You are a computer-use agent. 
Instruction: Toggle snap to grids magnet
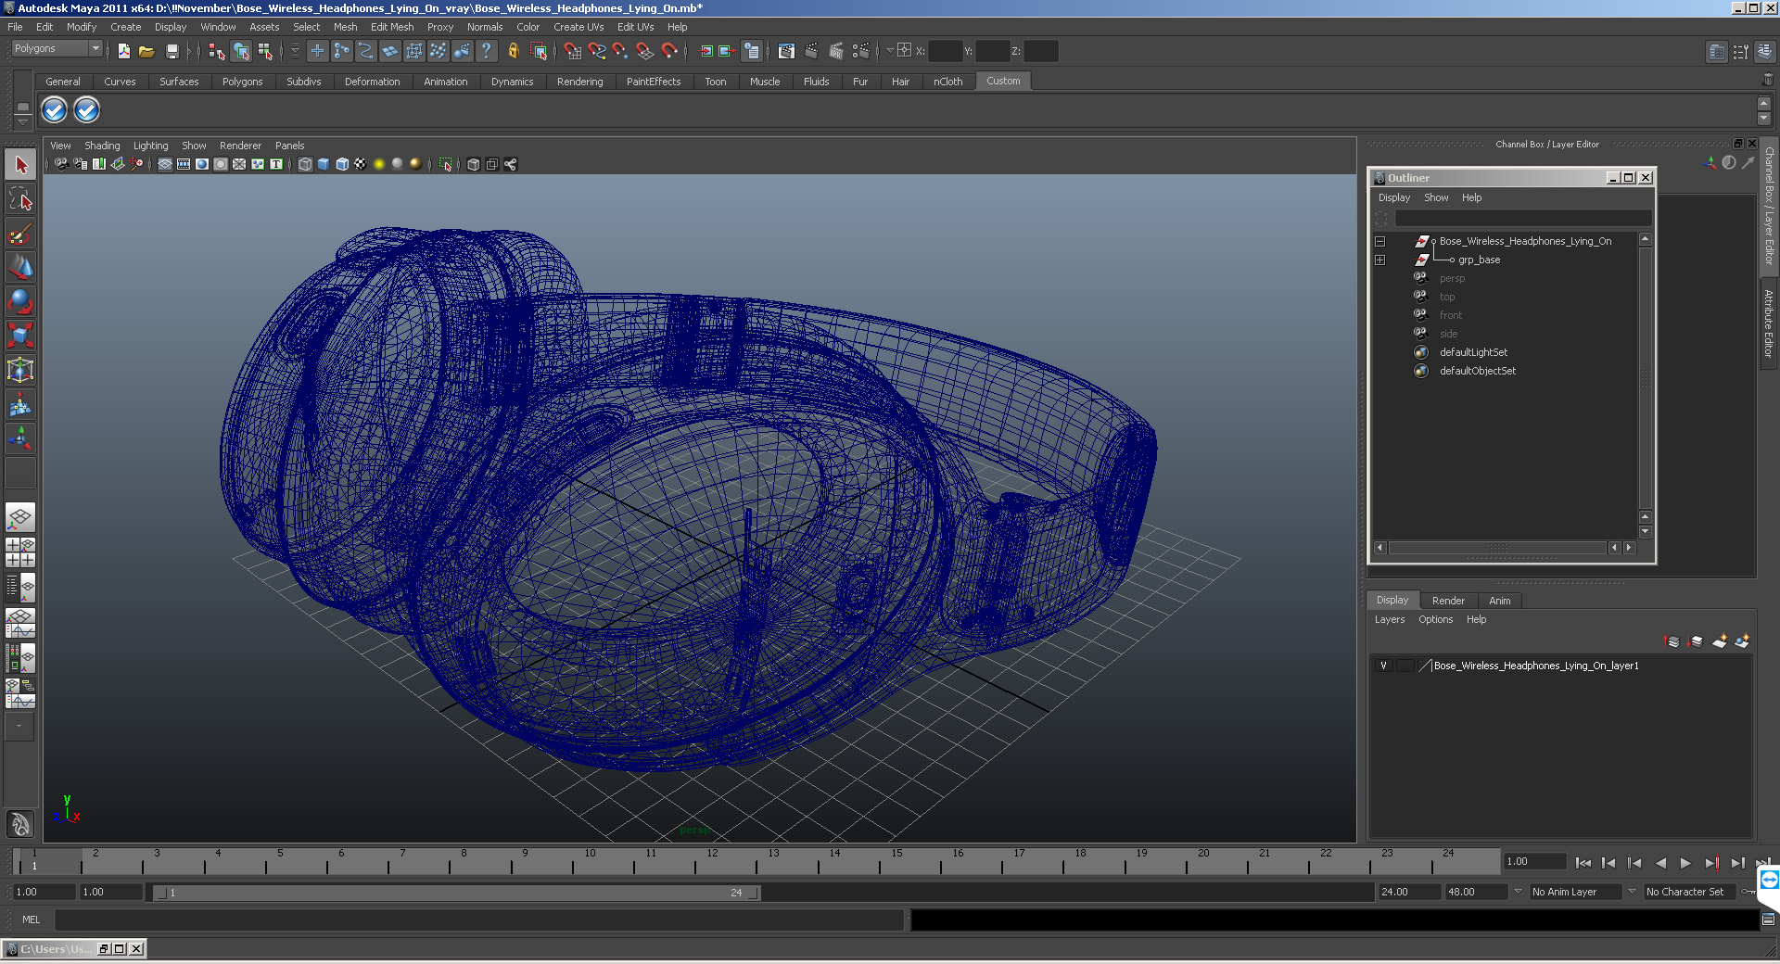click(572, 51)
